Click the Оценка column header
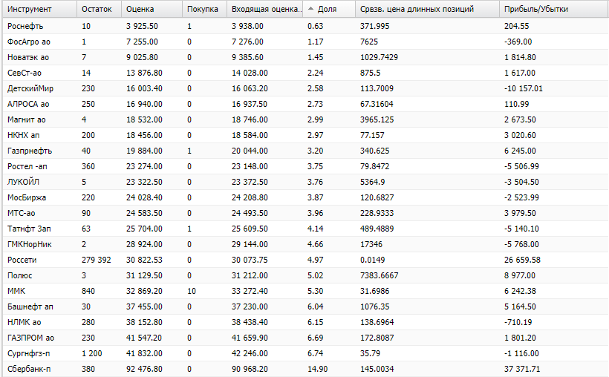 pyautogui.click(x=152, y=9)
